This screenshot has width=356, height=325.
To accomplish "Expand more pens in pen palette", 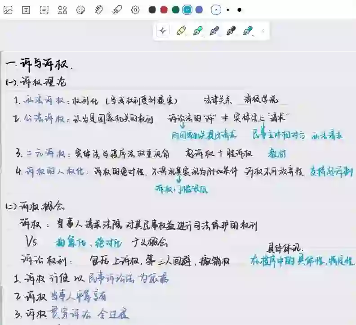I will click(x=263, y=31).
